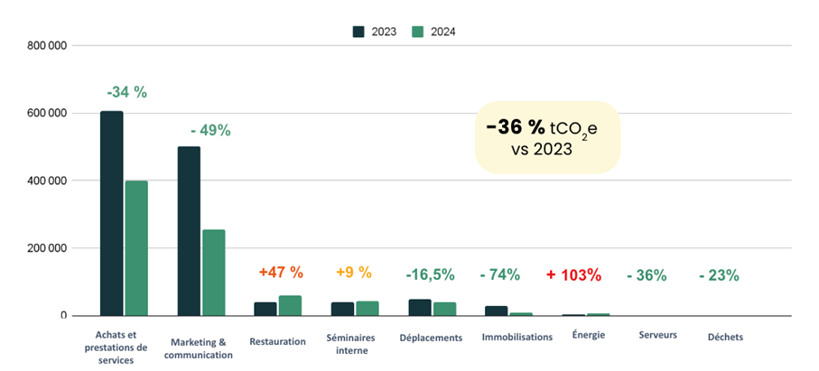Select the 2023 bar for Achats et prestations
The height and width of the screenshot is (371, 819).
[x=111, y=214]
